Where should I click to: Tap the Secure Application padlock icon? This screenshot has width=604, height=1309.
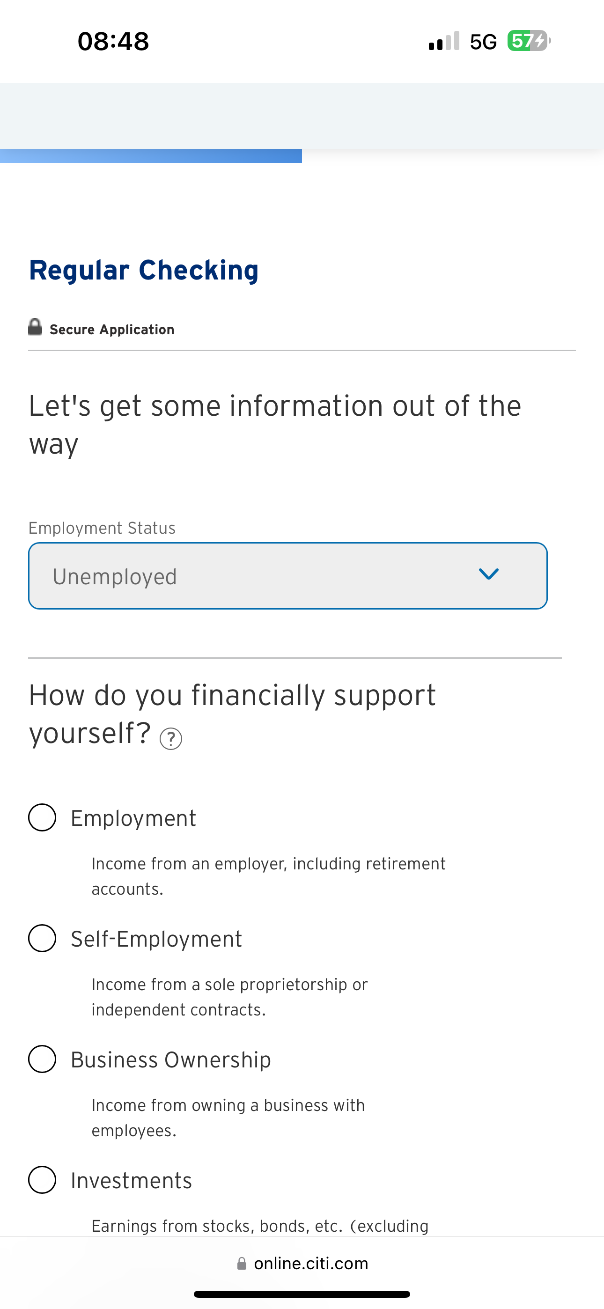[x=35, y=327]
